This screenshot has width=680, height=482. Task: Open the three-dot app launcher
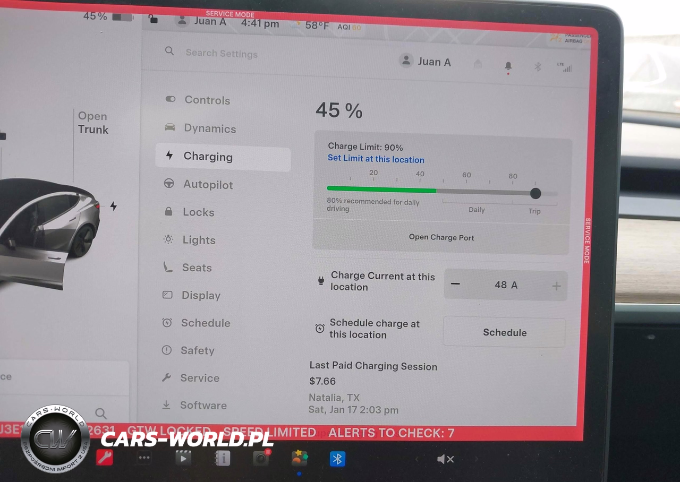pyautogui.click(x=144, y=458)
